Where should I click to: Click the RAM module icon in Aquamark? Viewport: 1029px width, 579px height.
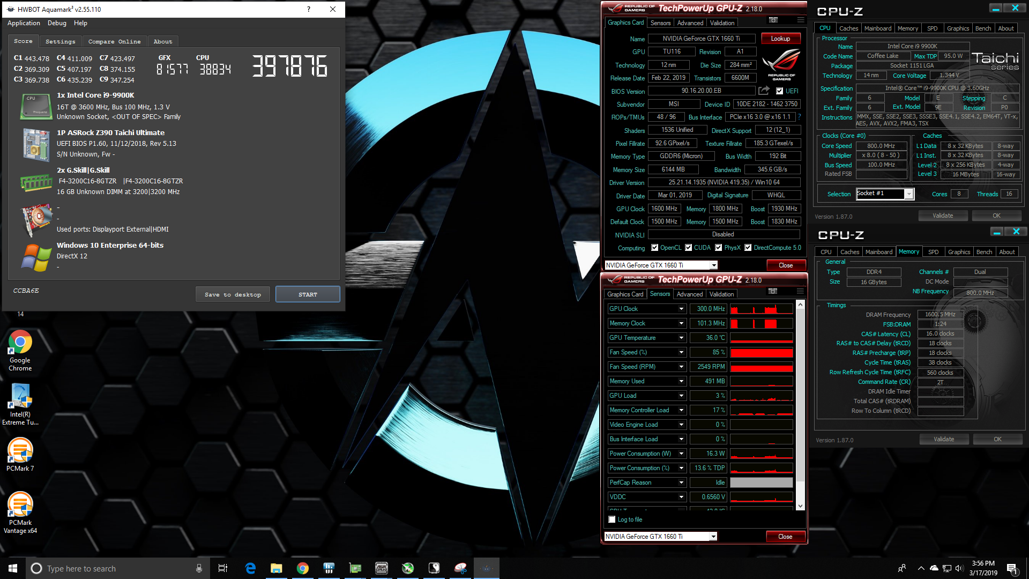pyautogui.click(x=36, y=183)
